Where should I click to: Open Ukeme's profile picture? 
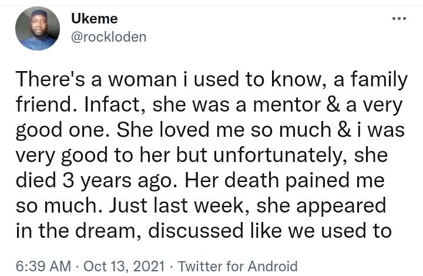pyautogui.click(x=38, y=29)
